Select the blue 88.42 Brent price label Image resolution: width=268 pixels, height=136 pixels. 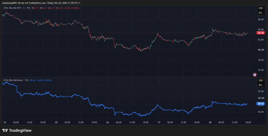[x=260, y=104]
